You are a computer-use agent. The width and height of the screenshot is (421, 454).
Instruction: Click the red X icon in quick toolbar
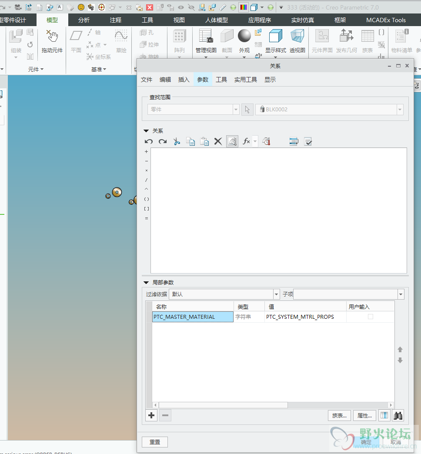pos(150,7)
